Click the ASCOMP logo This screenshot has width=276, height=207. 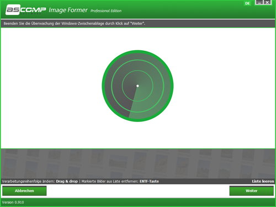tap(26, 10)
